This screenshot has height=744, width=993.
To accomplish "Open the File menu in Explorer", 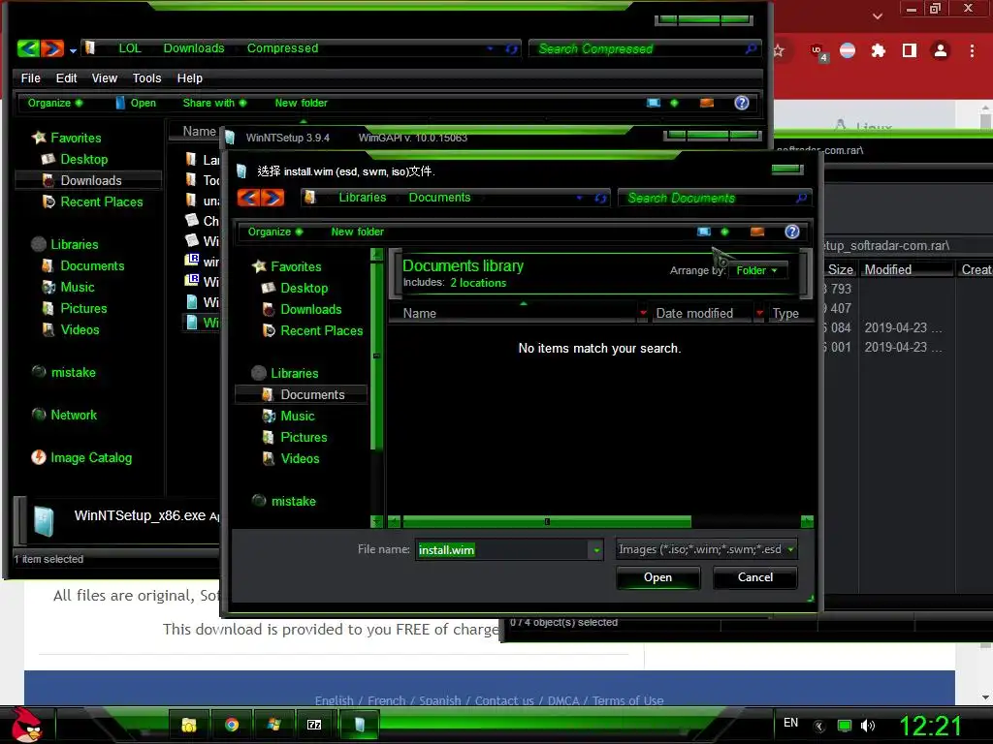I will 30,77.
